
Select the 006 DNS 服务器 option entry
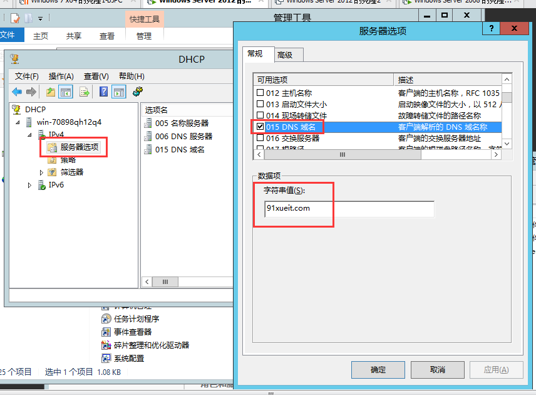183,136
